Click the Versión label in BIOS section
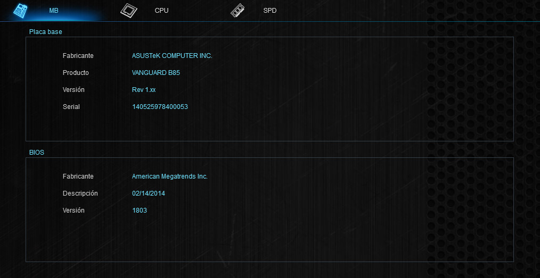Image resolution: width=540 pixels, height=278 pixels. pos(73,210)
